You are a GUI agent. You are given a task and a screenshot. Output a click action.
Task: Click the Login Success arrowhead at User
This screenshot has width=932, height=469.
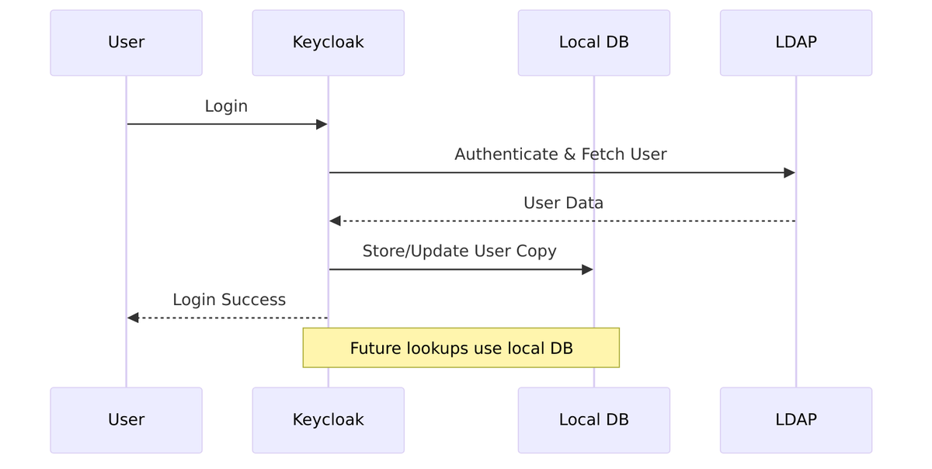click(133, 318)
